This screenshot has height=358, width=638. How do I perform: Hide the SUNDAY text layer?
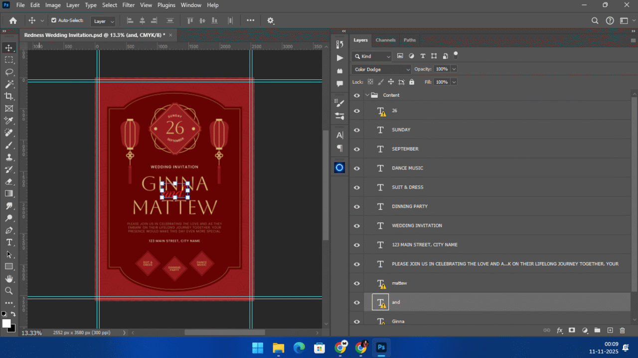(x=356, y=130)
